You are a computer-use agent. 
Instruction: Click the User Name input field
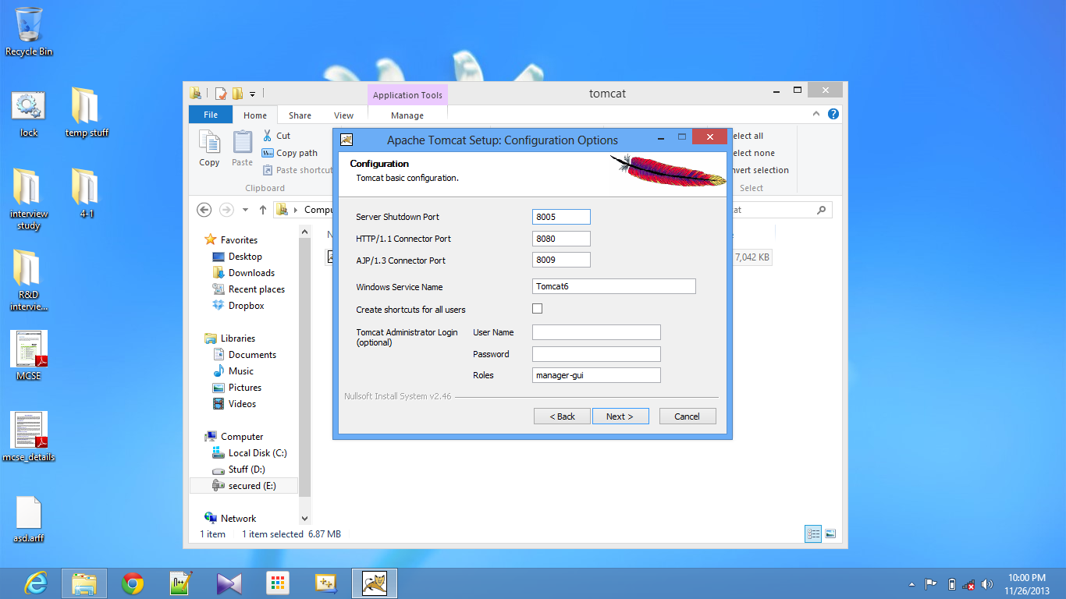(x=596, y=332)
